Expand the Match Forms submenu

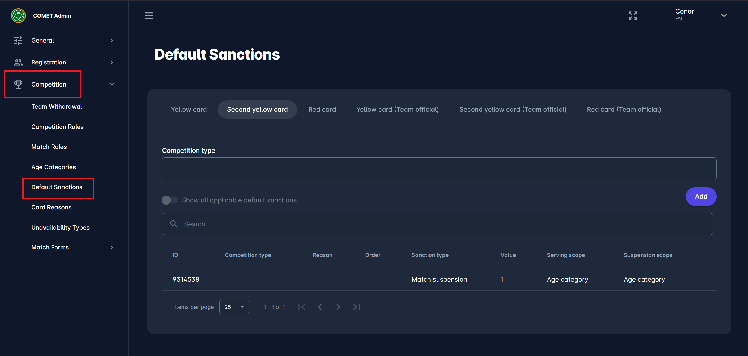point(112,247)
